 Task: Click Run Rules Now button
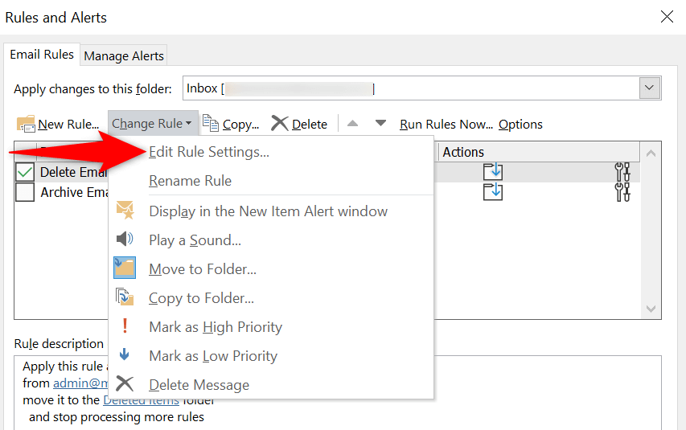446,124
